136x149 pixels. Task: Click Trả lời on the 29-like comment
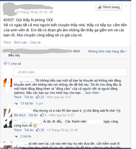[x=29, y=130]
